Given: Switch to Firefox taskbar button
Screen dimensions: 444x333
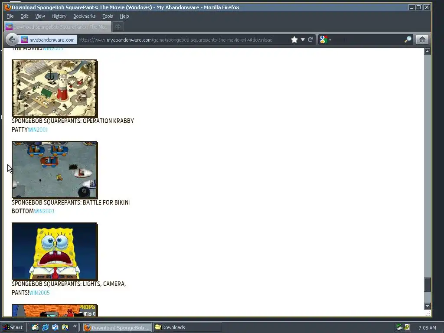Looking at the screenshot, I should 117,328.
